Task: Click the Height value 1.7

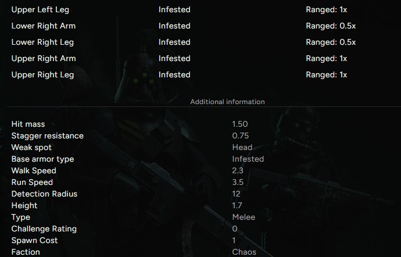Action: coord(237,206)
